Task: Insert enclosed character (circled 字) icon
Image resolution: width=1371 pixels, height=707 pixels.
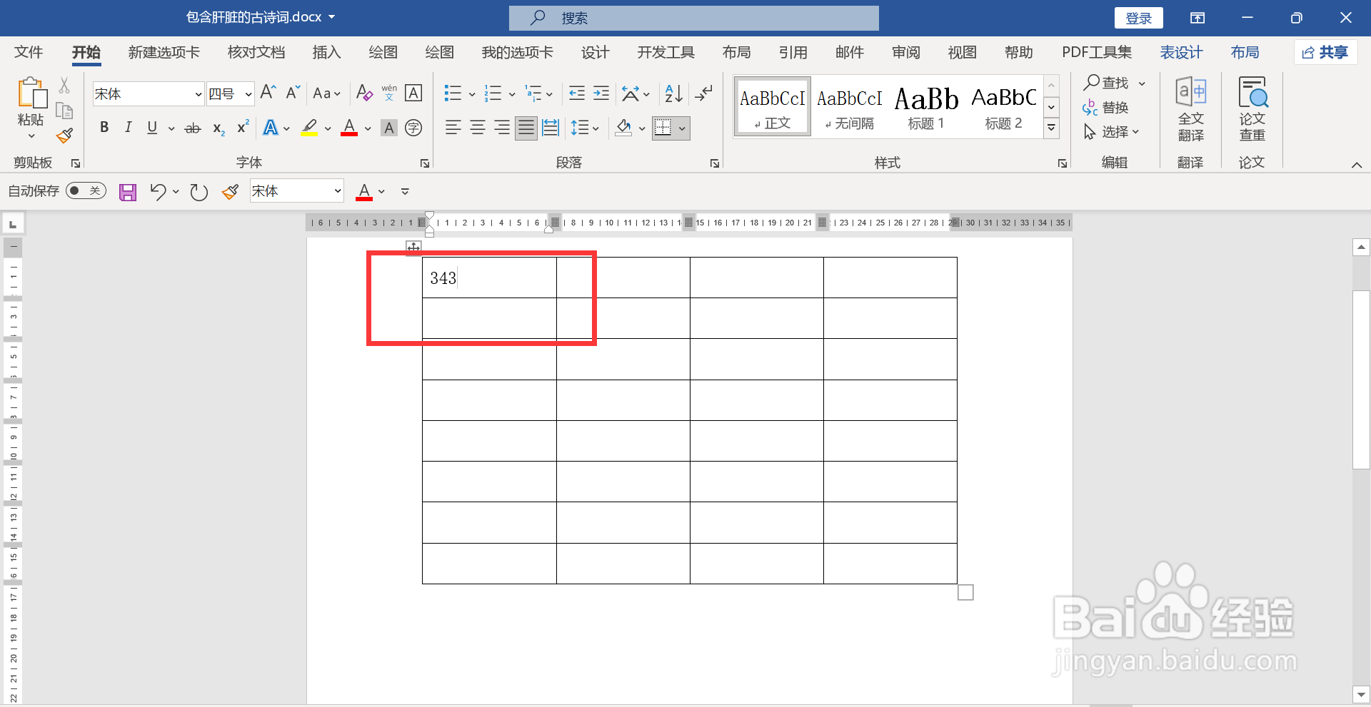Action: 413,128
